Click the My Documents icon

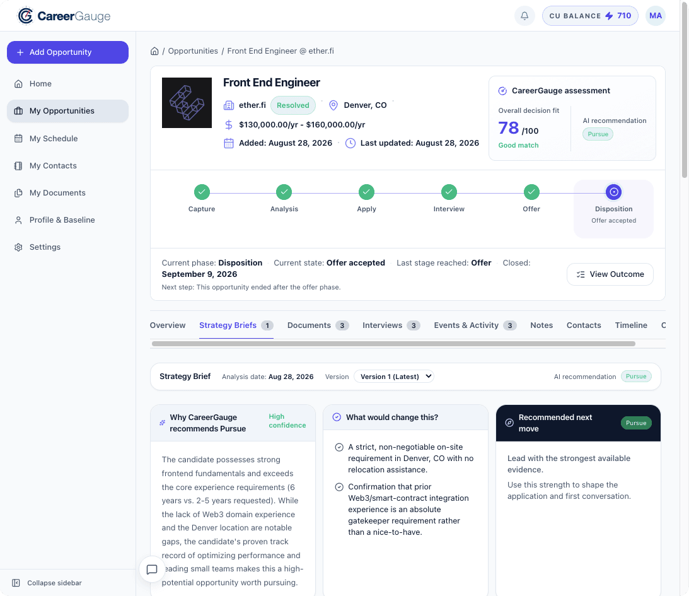(18, 193)
